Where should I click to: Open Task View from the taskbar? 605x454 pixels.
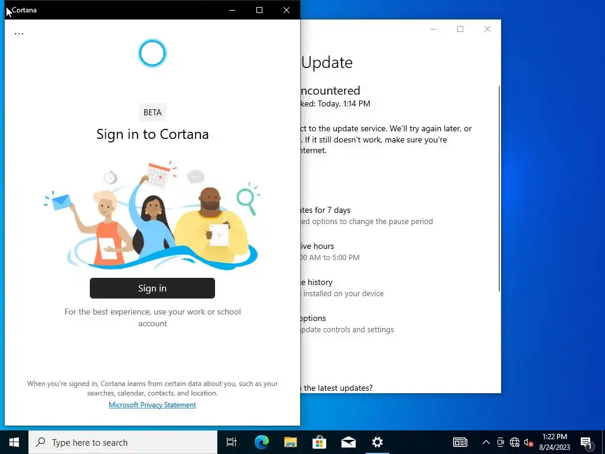pyautogui.click(x=232, y=442)
